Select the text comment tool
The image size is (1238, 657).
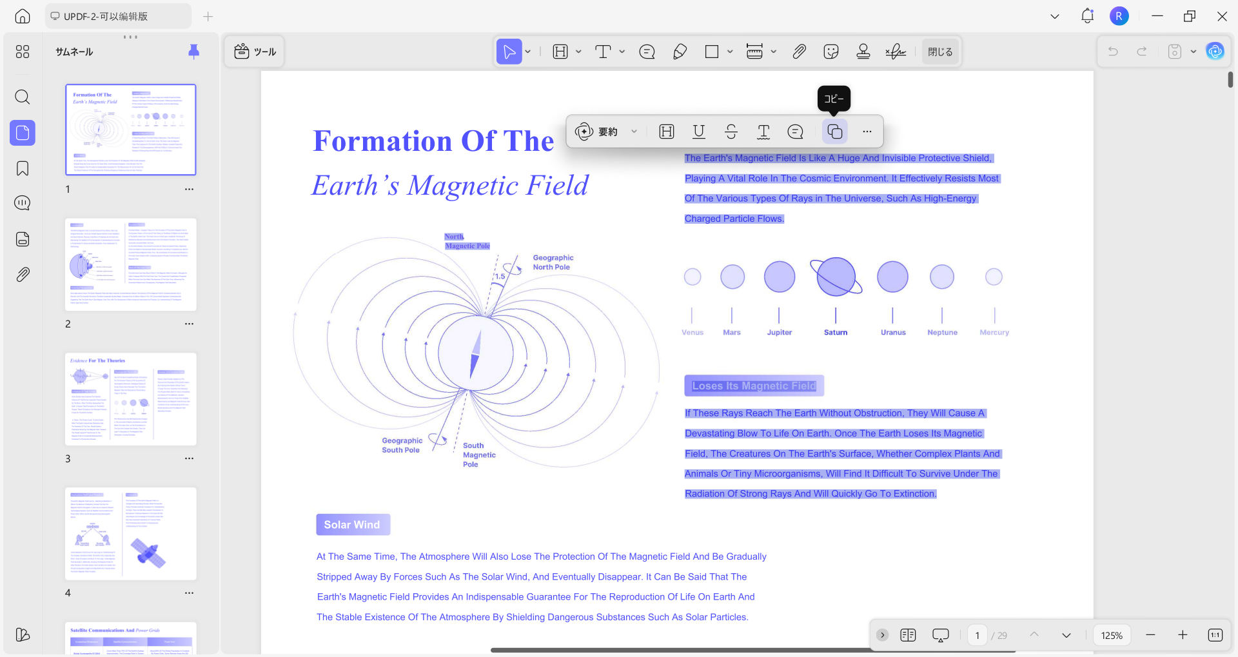point(603,52)
